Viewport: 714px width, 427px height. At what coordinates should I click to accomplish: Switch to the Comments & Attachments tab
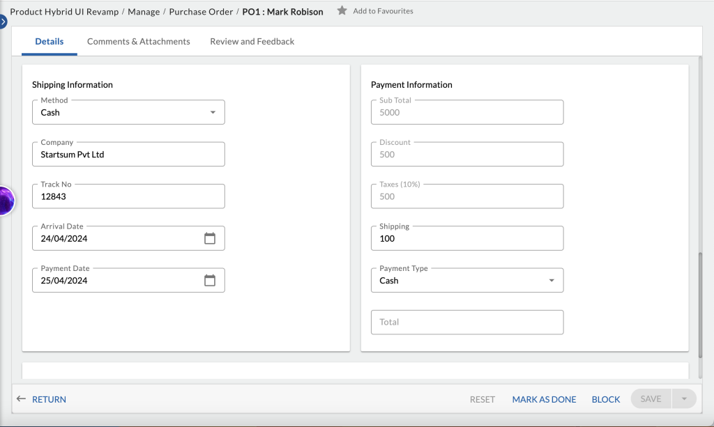point(138,41)
